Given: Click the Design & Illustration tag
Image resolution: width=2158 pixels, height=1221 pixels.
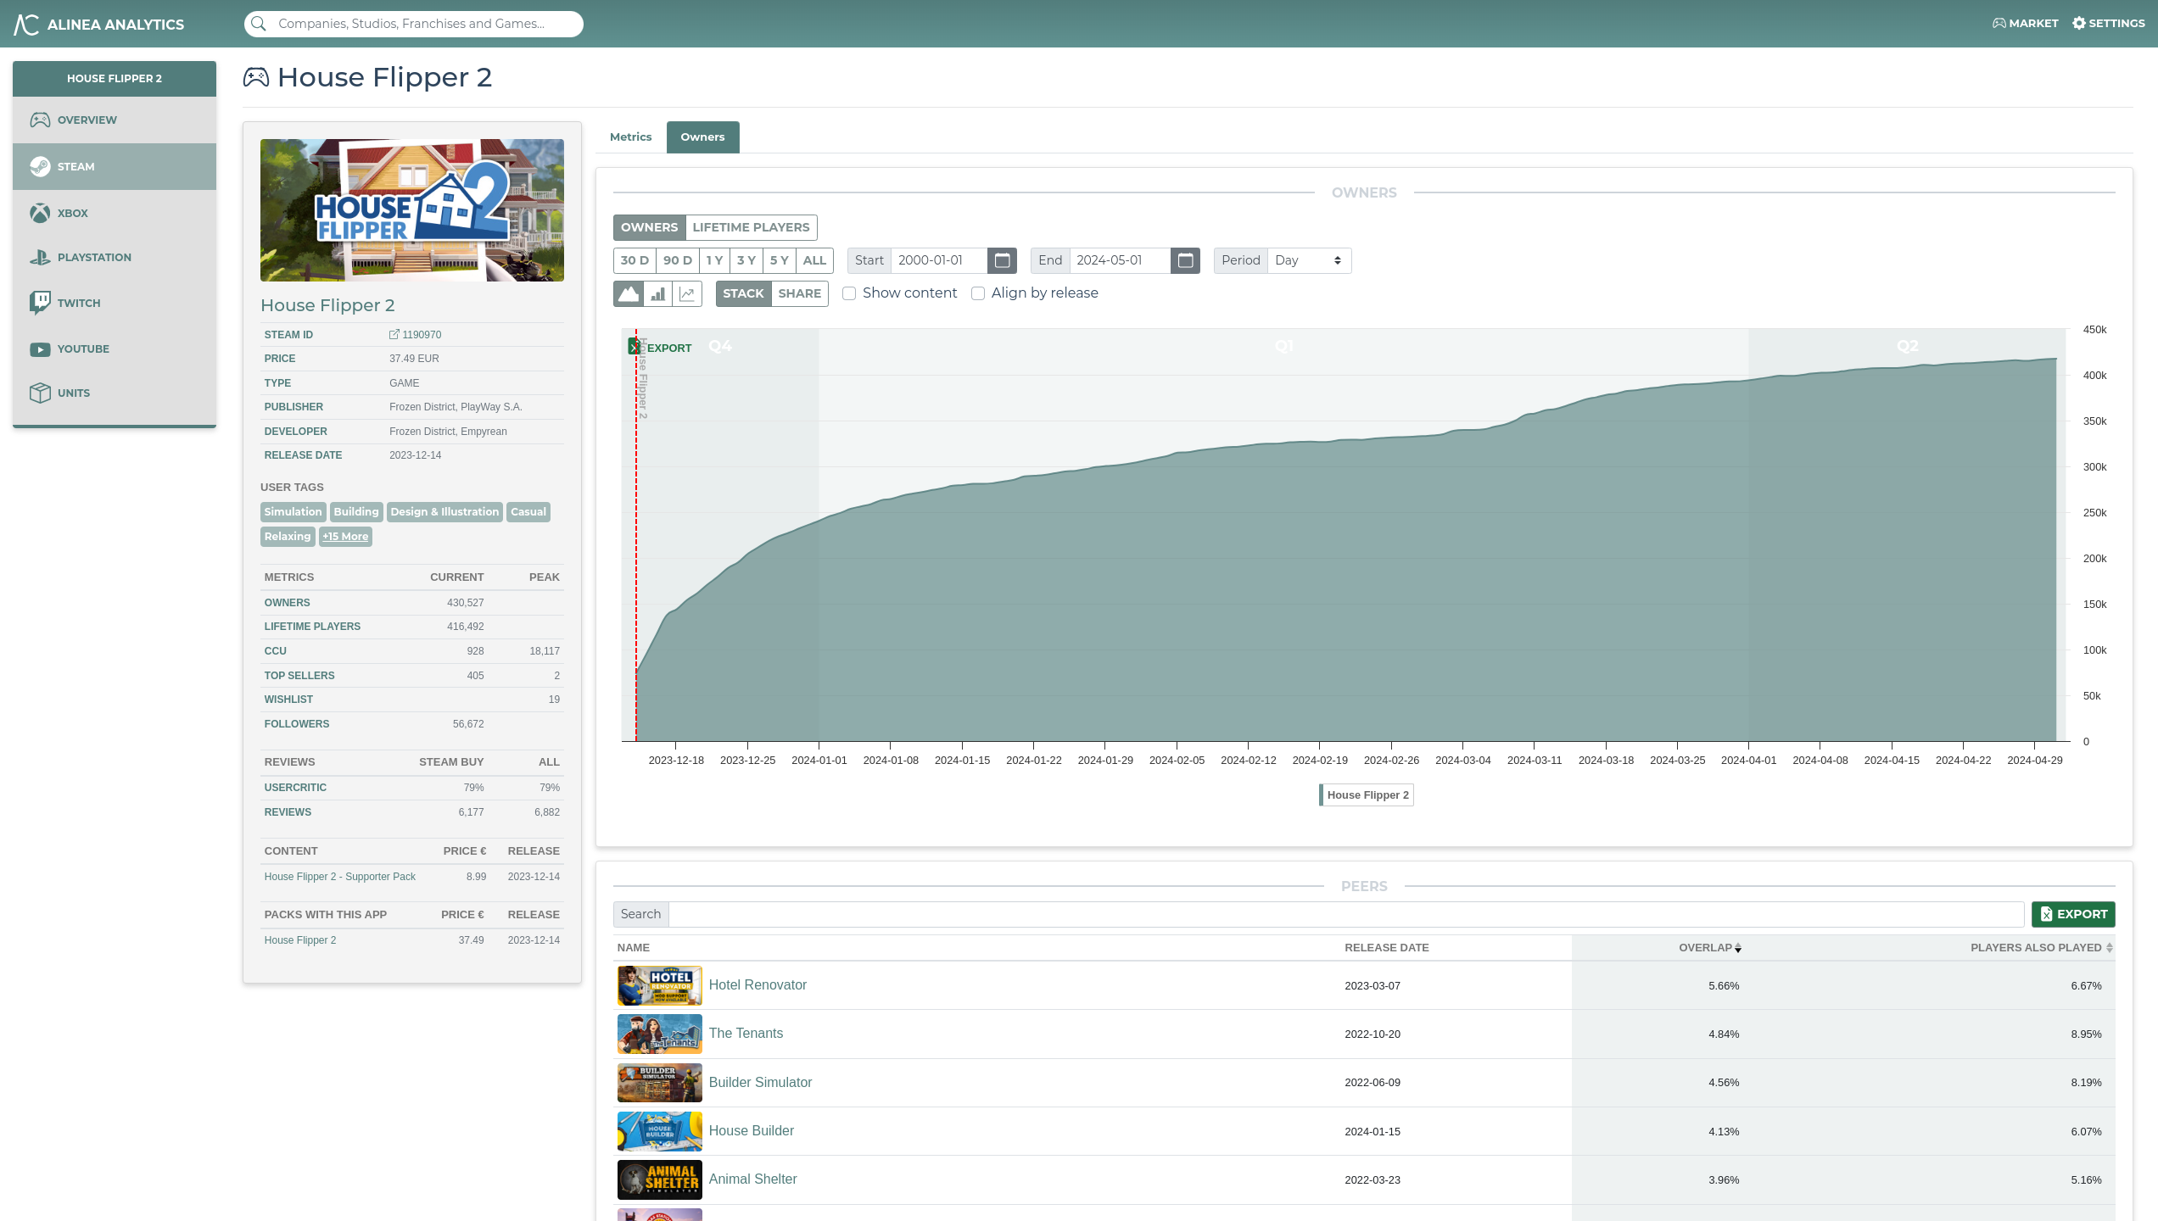Looking at the screenshot, I should coord(444,512).
